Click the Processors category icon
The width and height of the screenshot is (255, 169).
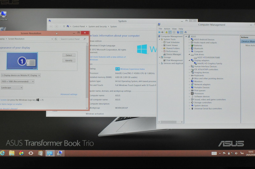[x=192, y=93]
